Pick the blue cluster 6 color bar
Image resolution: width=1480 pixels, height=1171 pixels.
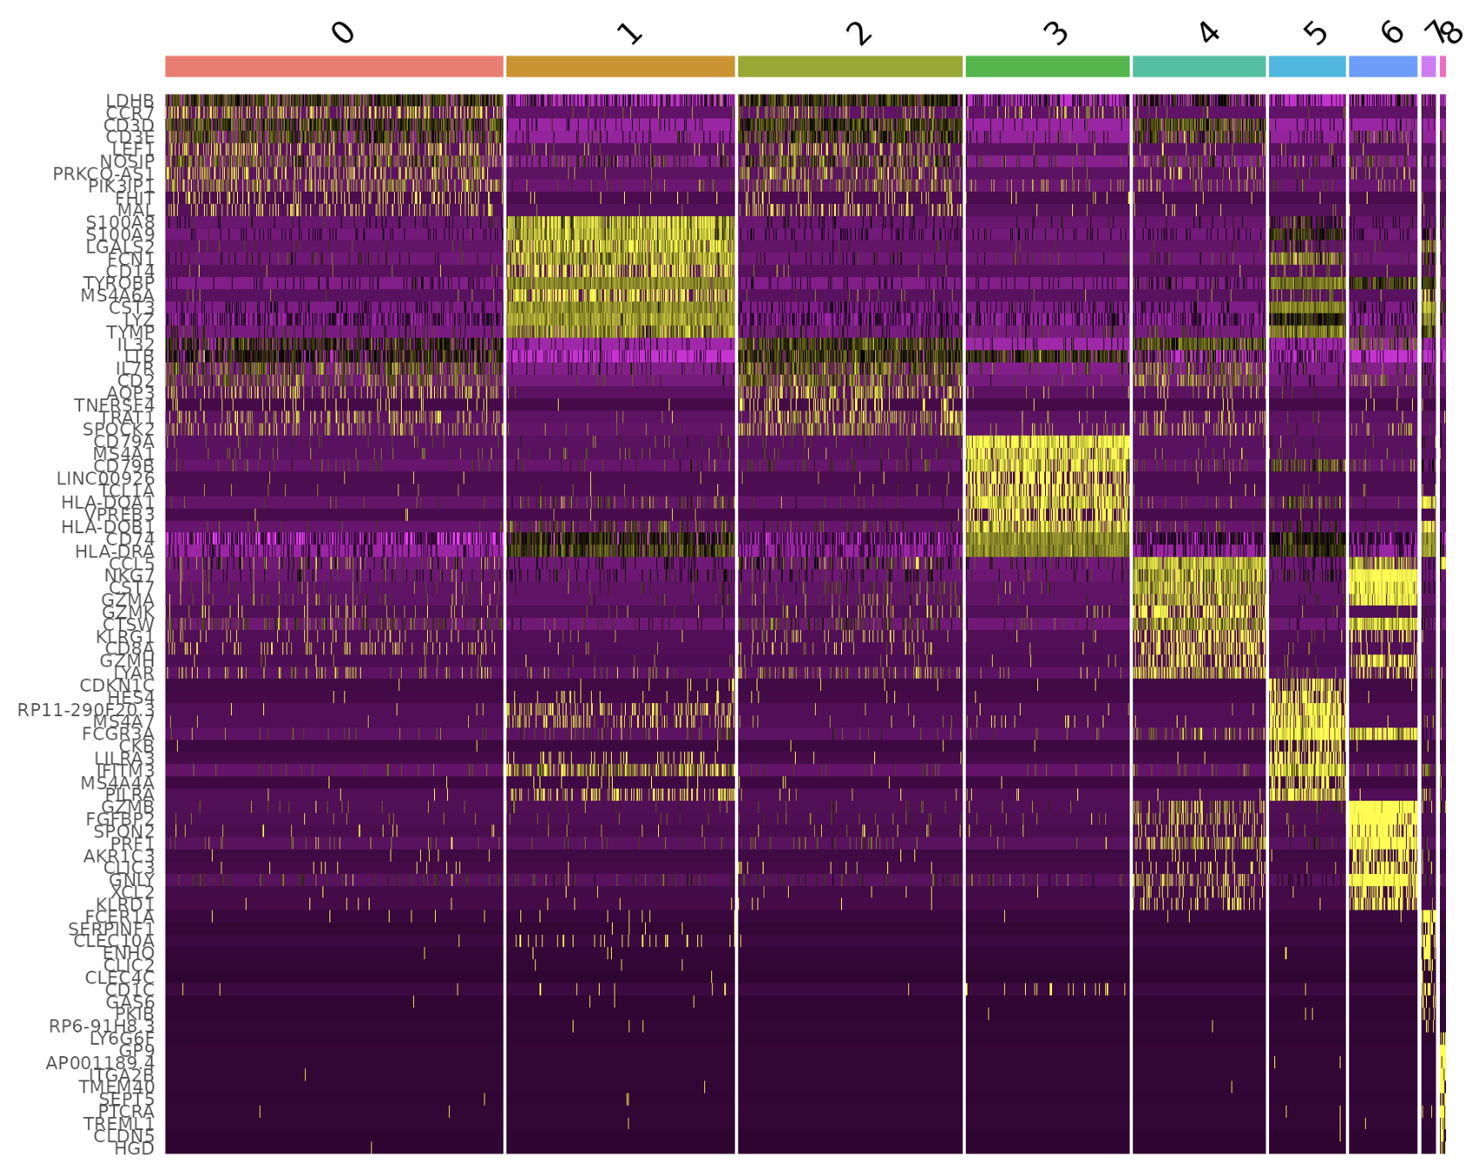[1383, 66]
